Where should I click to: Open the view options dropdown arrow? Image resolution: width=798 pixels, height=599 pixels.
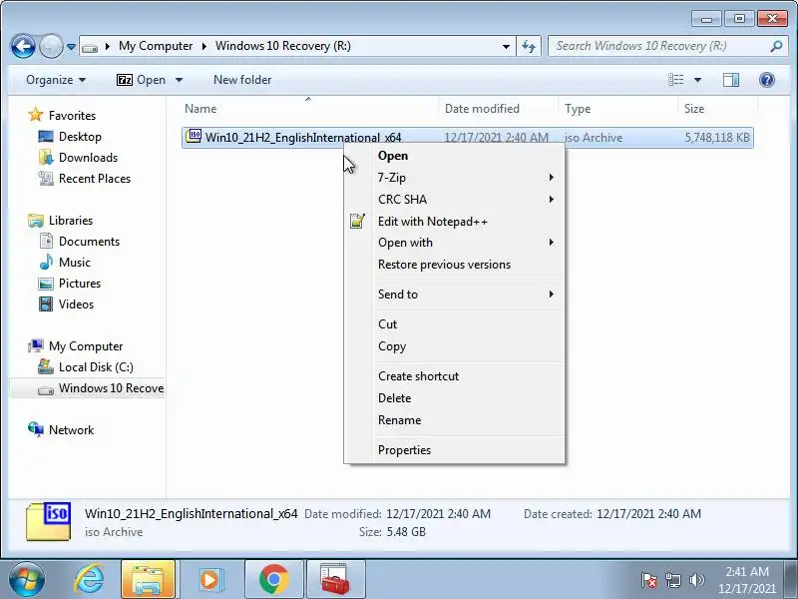coord(697,80)
